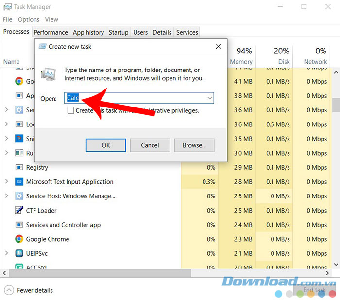
Task: Expand the row showing 0.5 MB/s disk
Action: [x=6, y=124]
